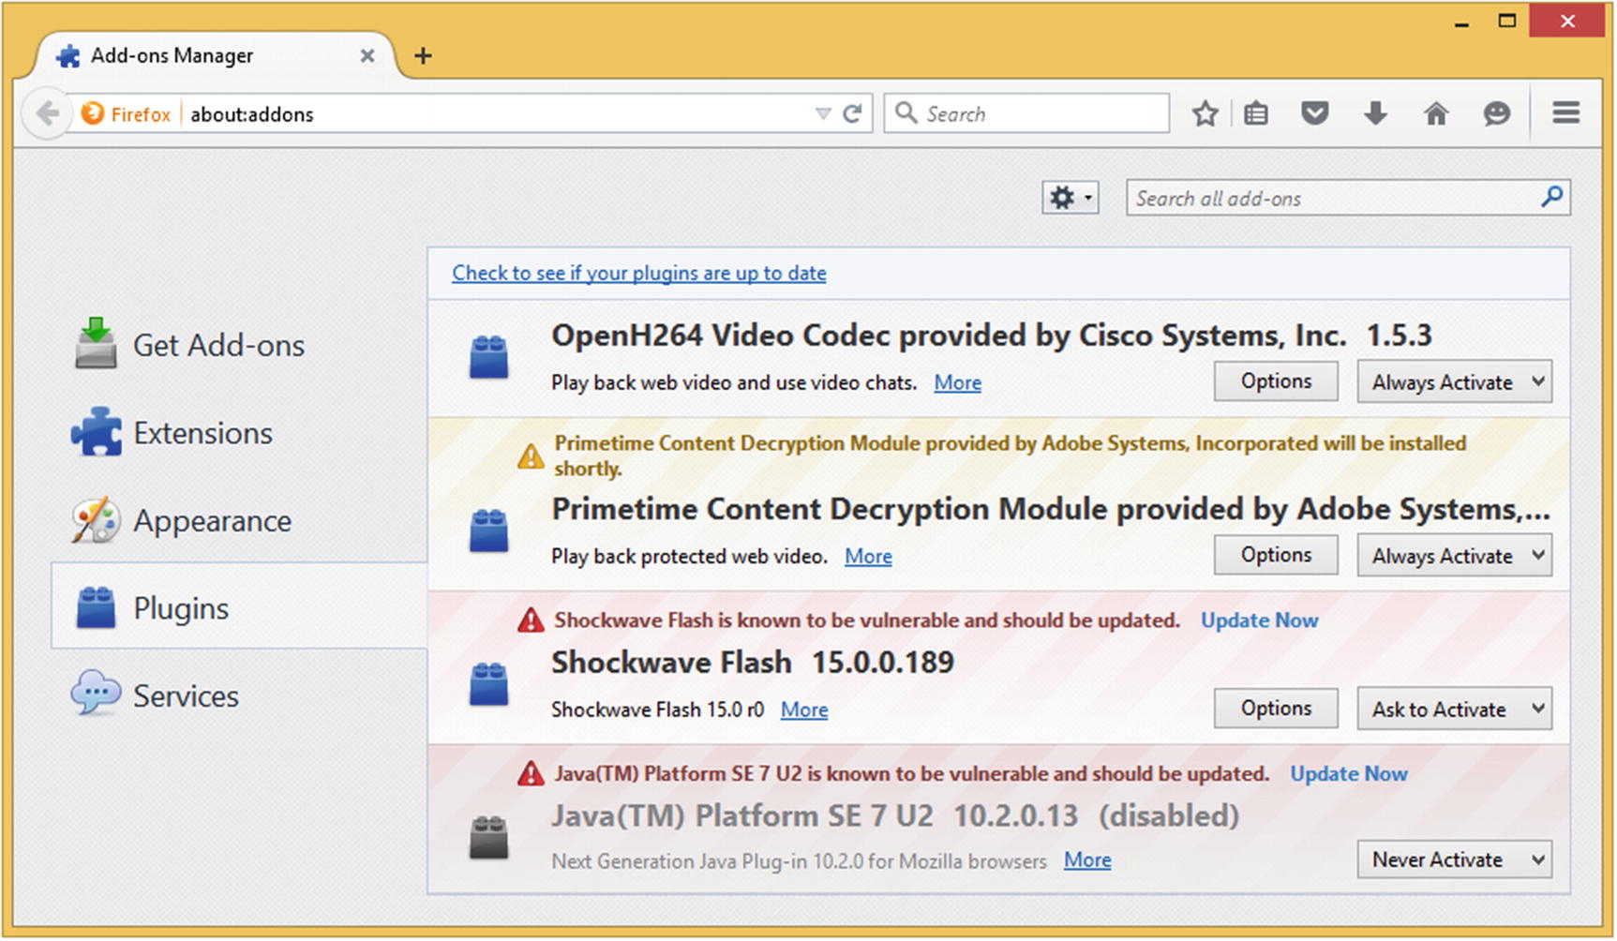Click More link for Java Plug-in

click(x=1087, y=860)
